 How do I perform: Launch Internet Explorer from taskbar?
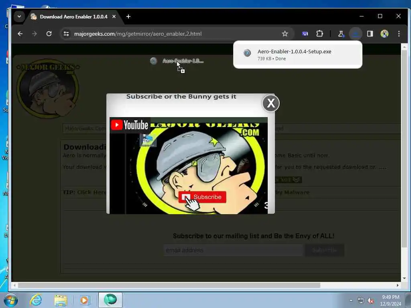coord(36,300)
